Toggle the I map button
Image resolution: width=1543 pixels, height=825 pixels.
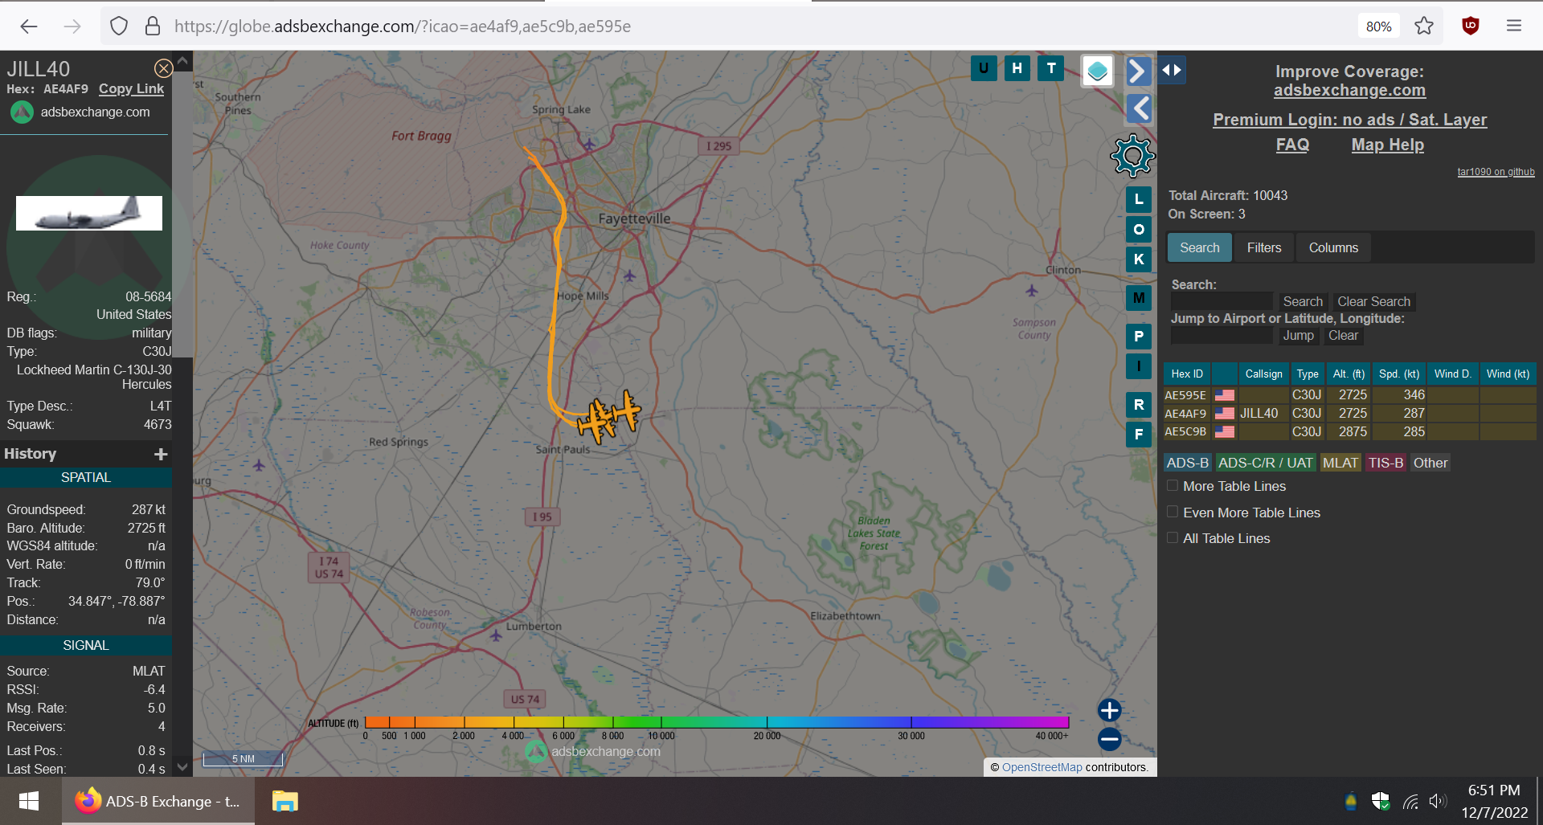(x=1139, y=366)
